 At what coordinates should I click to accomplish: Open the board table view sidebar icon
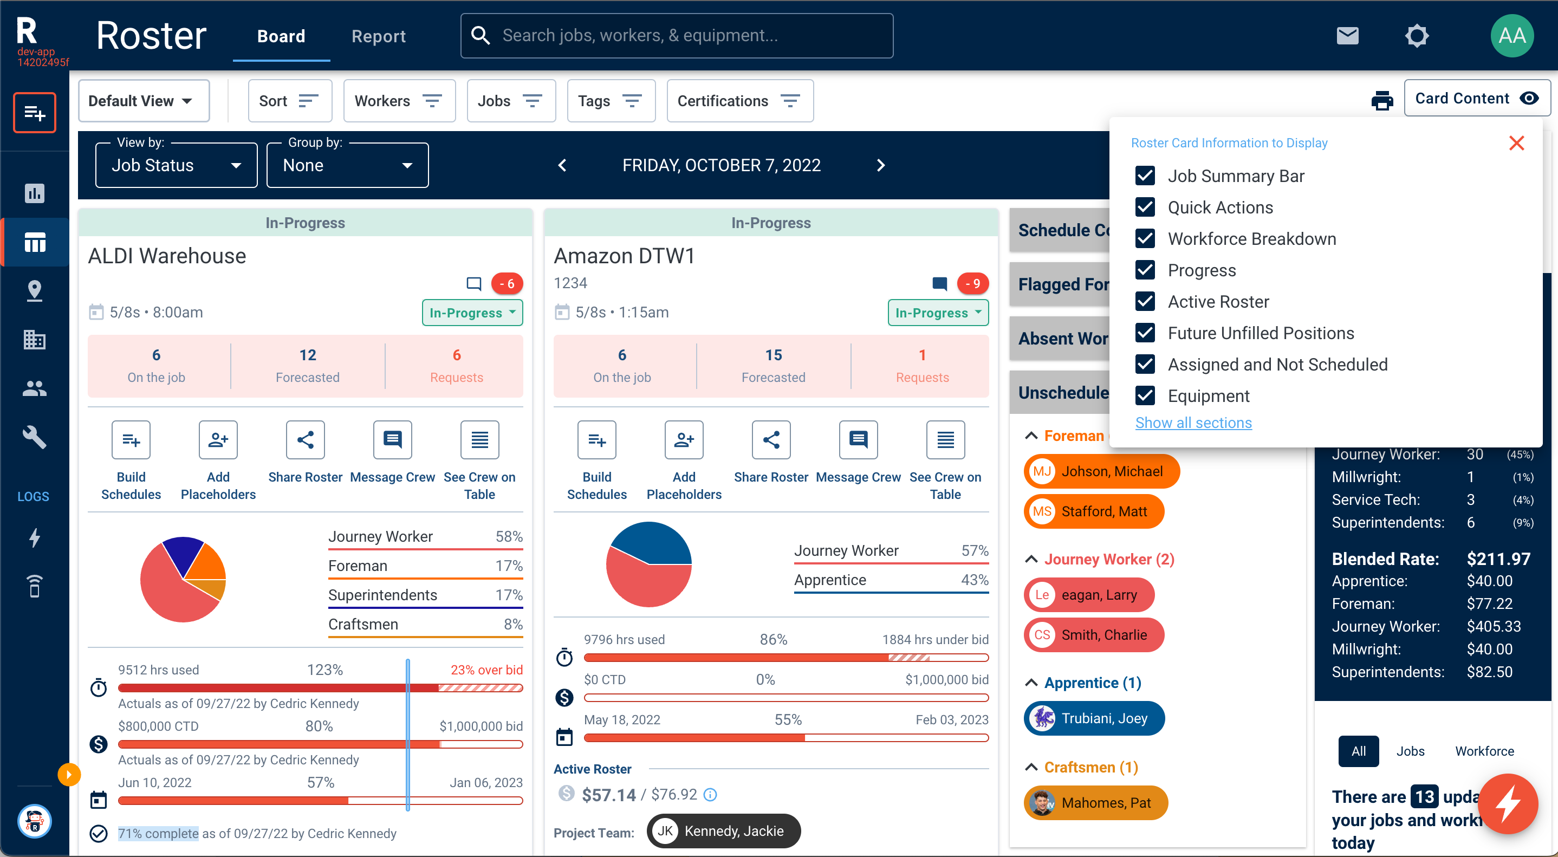tap(35, 242)
